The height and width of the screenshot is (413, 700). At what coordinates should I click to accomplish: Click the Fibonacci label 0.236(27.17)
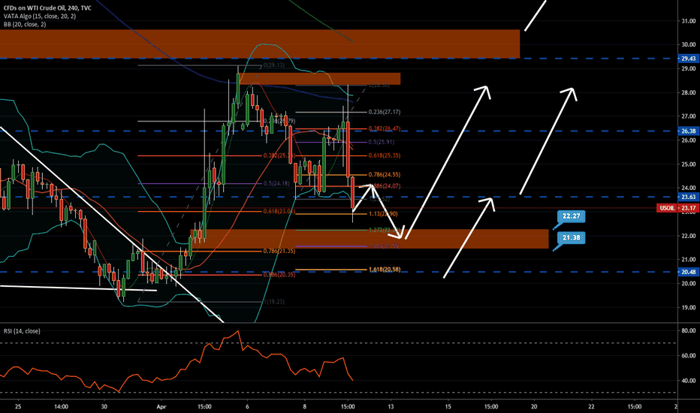pos(385,112)
